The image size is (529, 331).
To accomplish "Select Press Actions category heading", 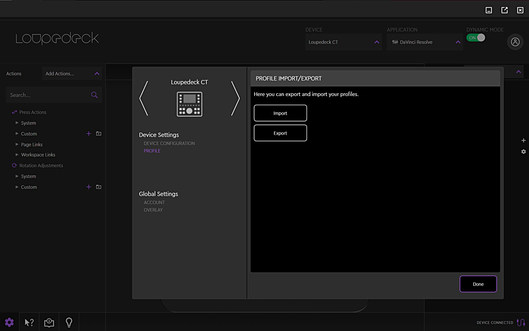I will point(33,112).
